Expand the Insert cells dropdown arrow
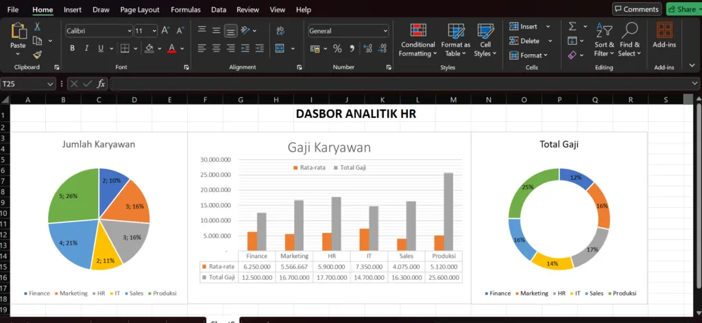This screenshot has width=702, height=323. click(x=548, y=27)
